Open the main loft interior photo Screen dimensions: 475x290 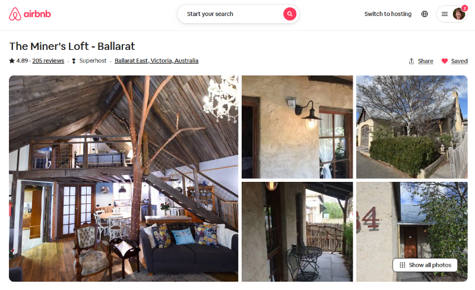point(123,179)
